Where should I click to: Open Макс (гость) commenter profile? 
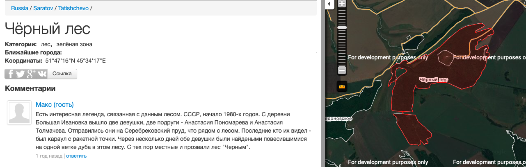pos(55,104)
